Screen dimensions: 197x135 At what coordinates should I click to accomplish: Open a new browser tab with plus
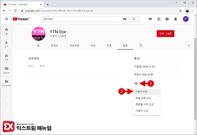pos(48,4)
